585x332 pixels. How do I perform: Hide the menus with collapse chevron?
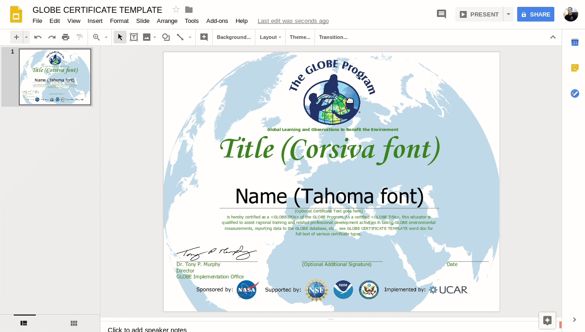click(553, 37)
